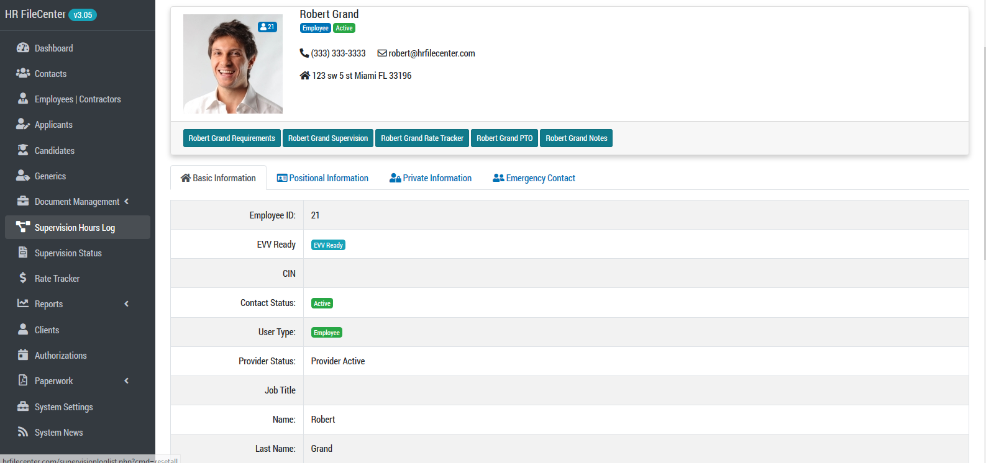
Task: Open Robert Grand Requirements
Action: 232,138
